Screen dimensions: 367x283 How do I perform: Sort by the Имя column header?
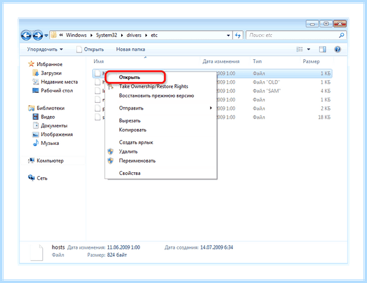click(98, 61)
